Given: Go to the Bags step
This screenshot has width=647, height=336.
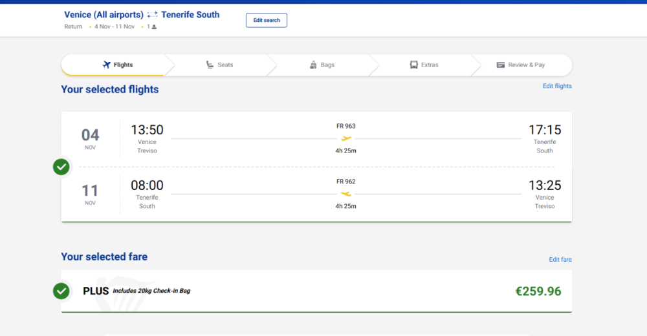Looking at the screenshot, I should pos(322,65).
